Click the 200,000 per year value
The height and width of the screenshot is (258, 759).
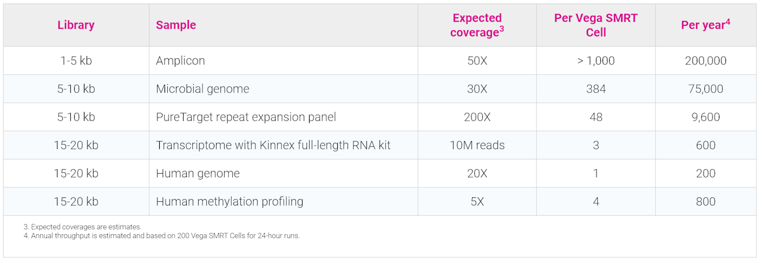[705, 61]
